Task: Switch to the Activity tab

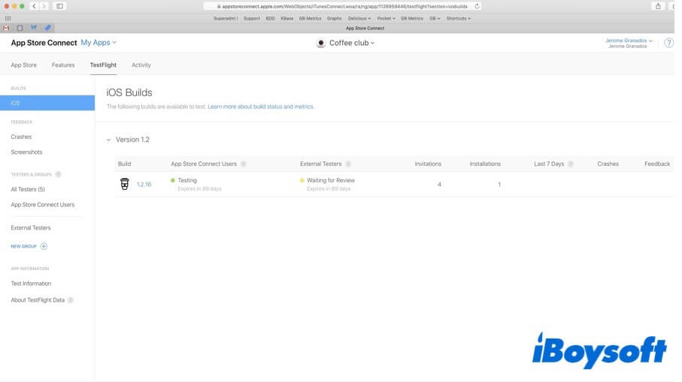Action: 141,65
